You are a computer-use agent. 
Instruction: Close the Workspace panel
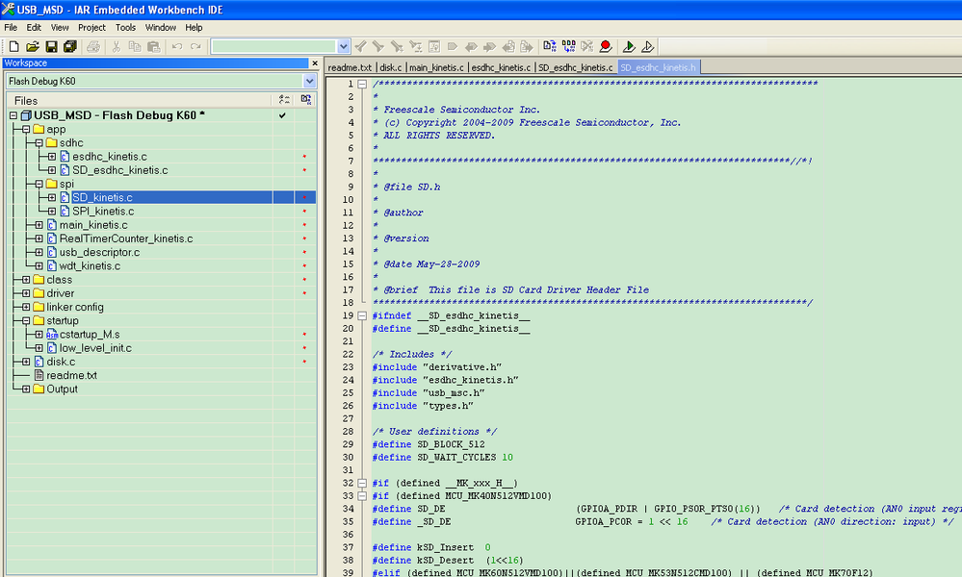[315, 63]
